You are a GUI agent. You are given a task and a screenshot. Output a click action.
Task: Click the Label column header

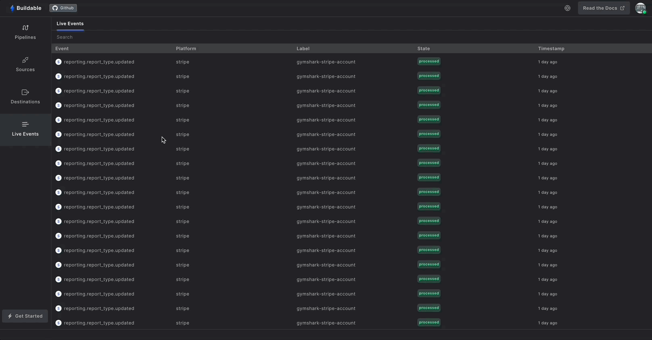click(x=303, y=49)
